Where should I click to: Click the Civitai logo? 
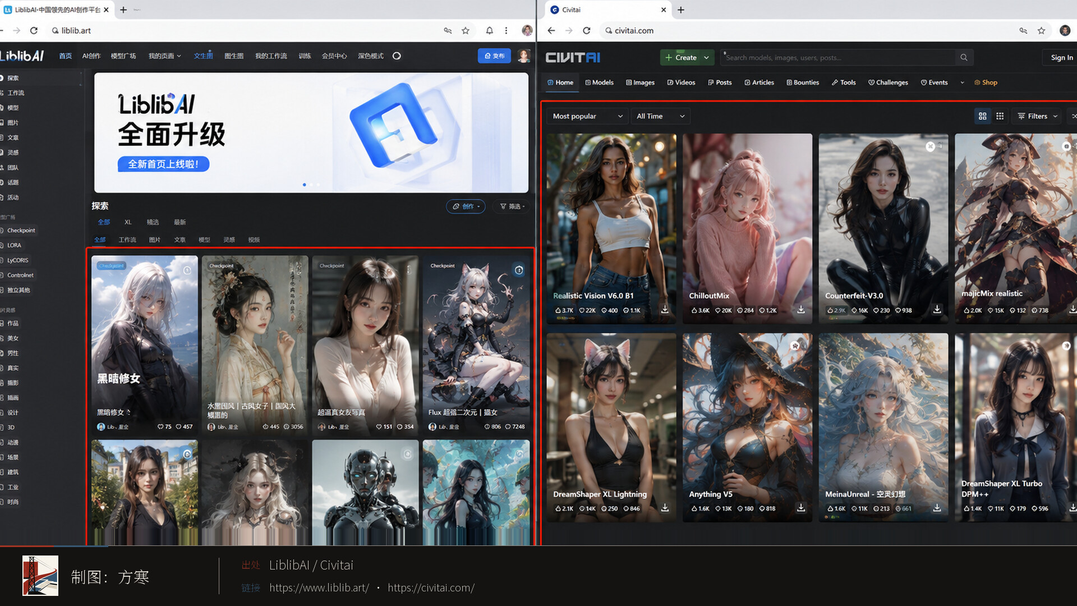573,57
